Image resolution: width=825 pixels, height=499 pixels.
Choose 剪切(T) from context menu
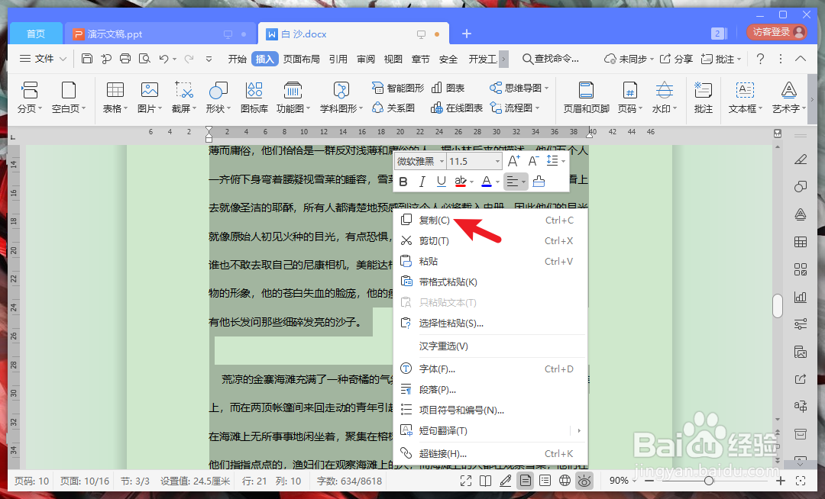(490, 240)
